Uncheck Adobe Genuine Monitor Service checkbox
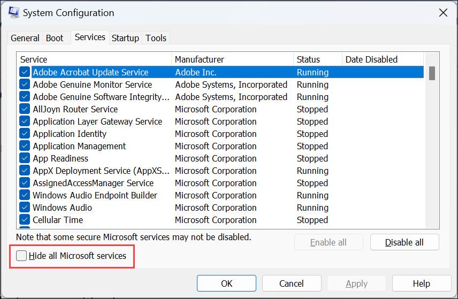The image size is (458, 299). pyautogui.click(x=25, y=84)
